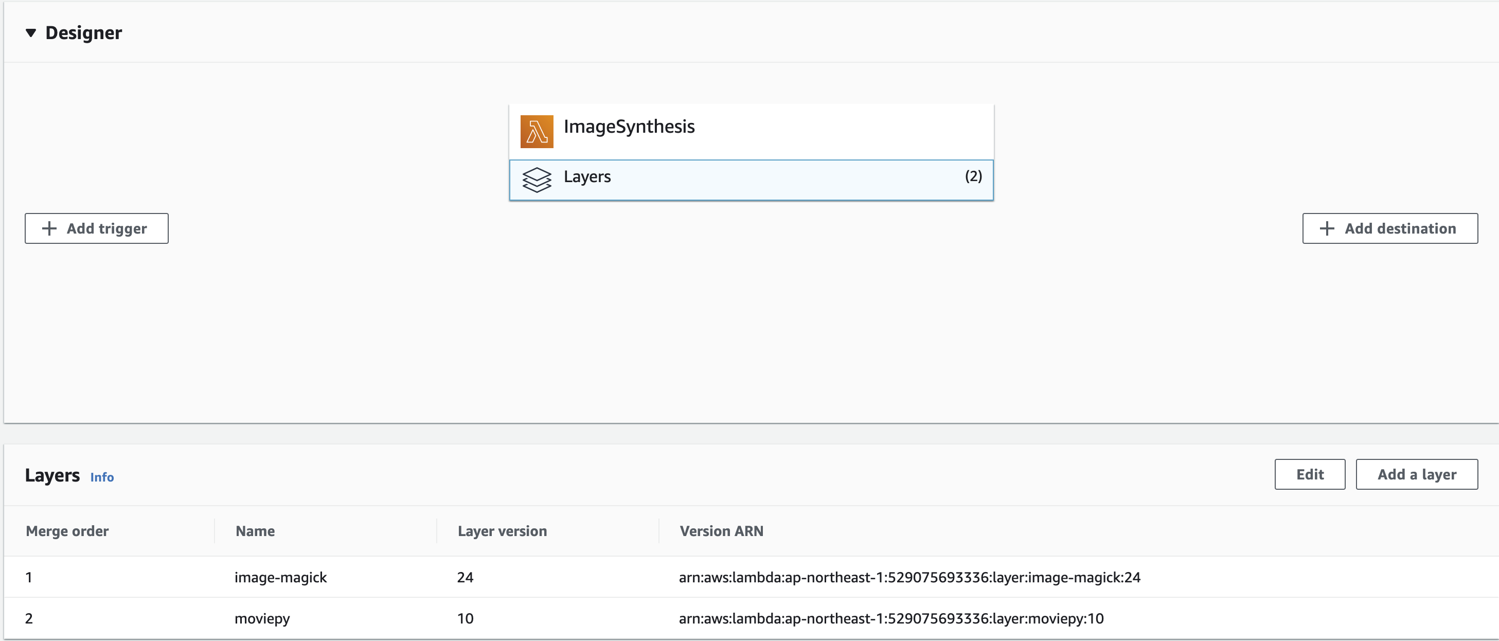Click the Version ARN column header

[721, 530]
